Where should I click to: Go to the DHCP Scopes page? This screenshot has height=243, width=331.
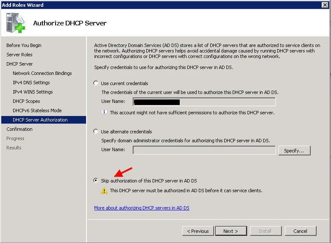coord(26,101)
